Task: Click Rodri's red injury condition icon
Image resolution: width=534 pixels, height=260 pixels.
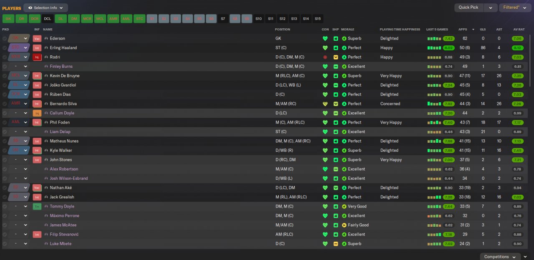Action: [x=325, y=57]
